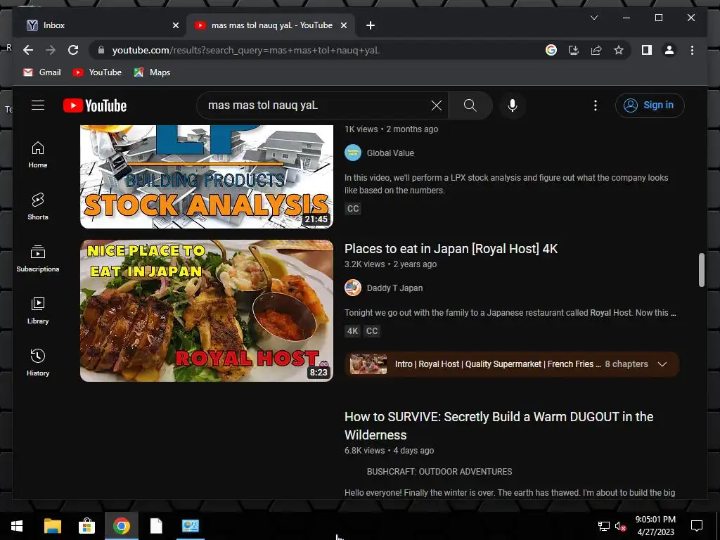Click the Stock Analysis video thumbnail
This screenshot has width=720, height=540.
(x=207, y=176)
